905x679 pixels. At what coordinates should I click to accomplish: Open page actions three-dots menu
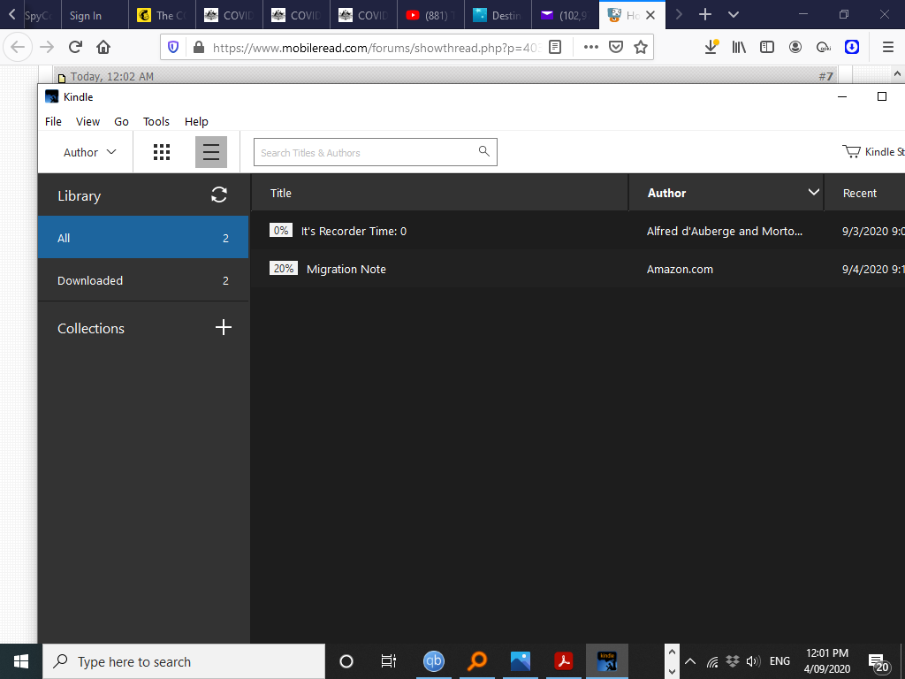click(590, 48)
